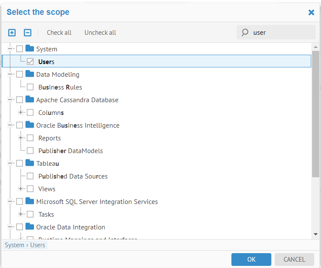
Task: Select the Published Data Sources item
Action: (73, 176)
